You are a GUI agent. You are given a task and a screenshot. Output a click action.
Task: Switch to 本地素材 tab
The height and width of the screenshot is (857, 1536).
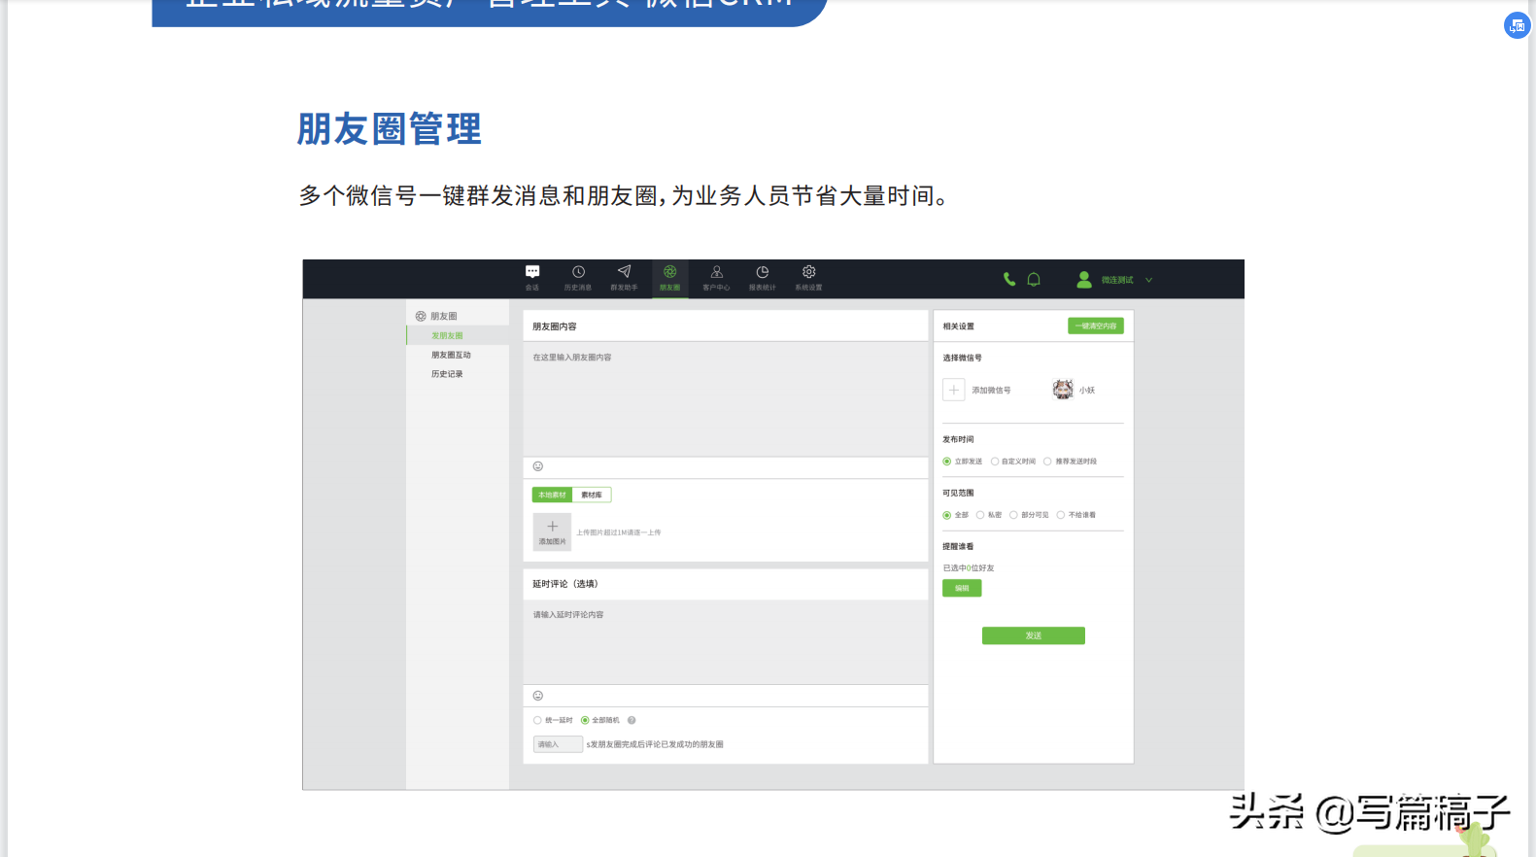click(552, 495)
